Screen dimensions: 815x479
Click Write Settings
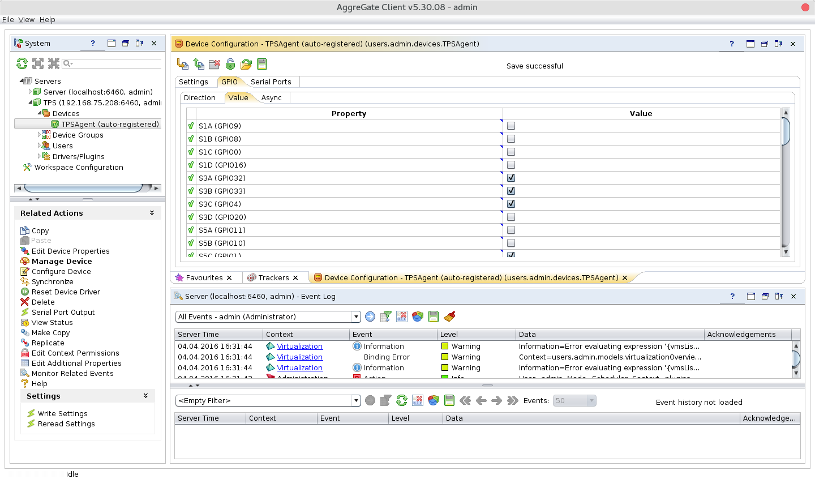click(63, 413)
